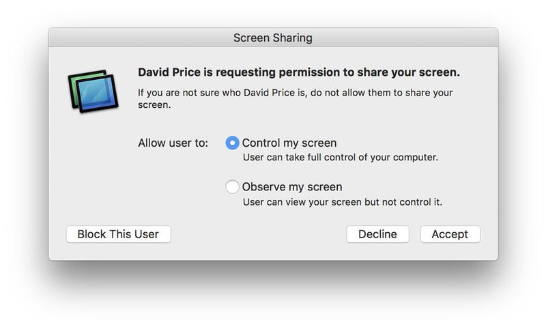Screen dimensions: 546x329
Task: Click the word "screen." ending the warning text
Action: 154,105
